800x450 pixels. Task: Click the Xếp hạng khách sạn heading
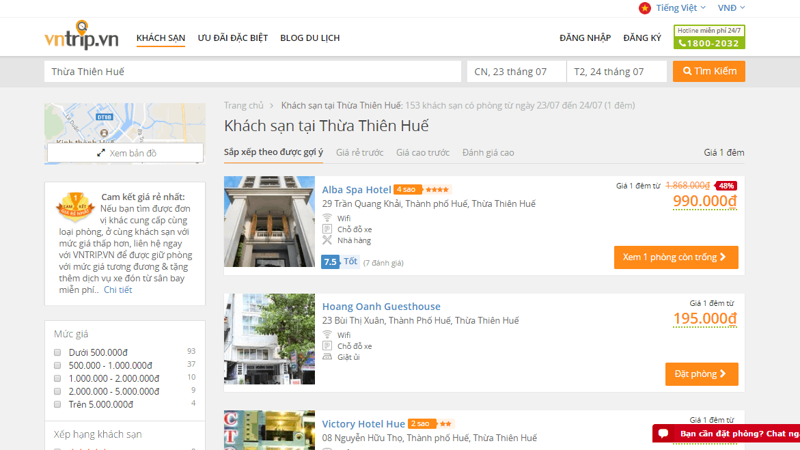pyautogui.click(x=98, y=434)
